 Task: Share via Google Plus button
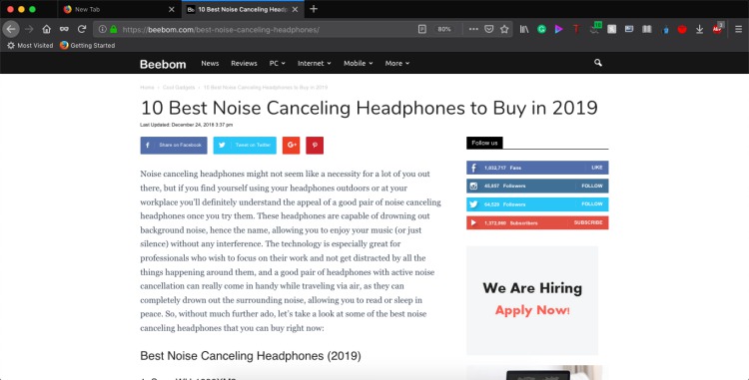tap(291, 146)
